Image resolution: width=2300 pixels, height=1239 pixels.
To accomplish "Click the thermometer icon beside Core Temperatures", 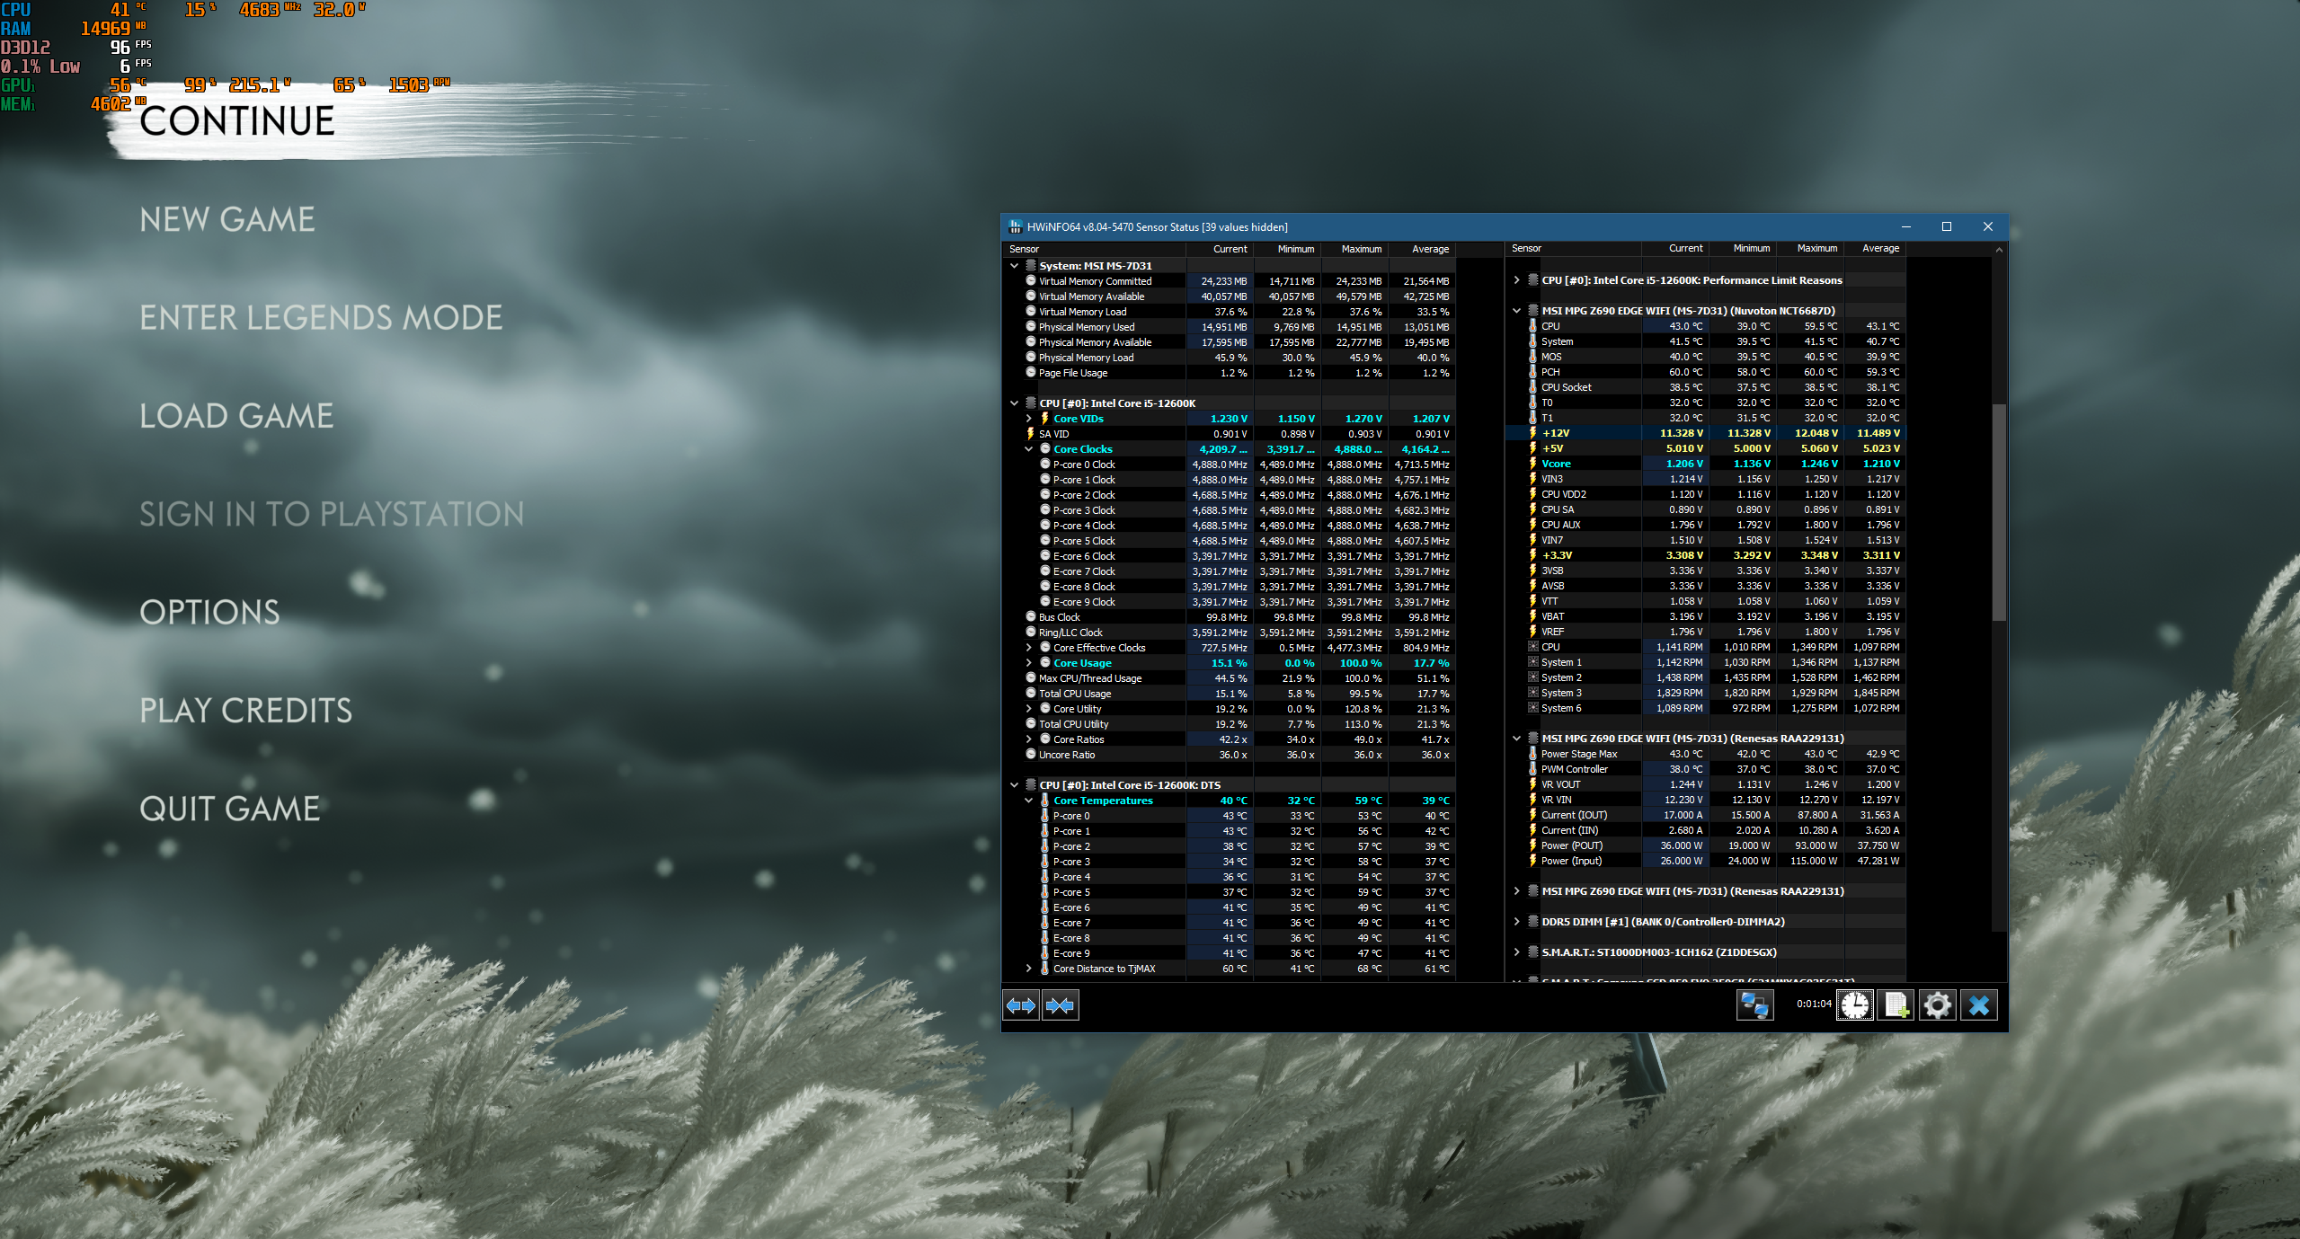I will tap(1045, 801).
